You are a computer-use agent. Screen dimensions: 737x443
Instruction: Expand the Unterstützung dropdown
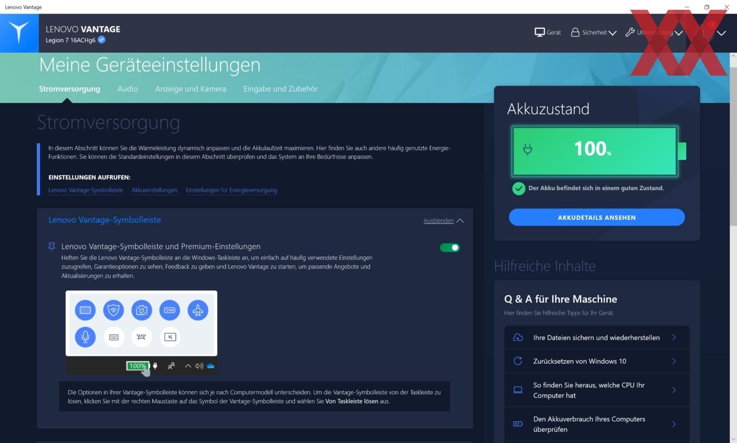click(654, 32)
